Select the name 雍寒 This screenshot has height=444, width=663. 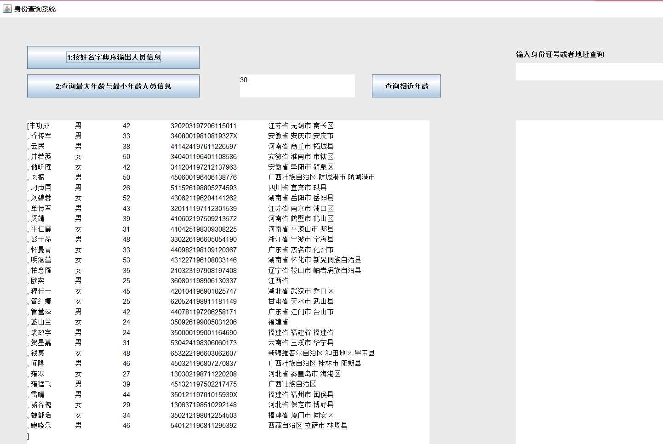[38, 374]
